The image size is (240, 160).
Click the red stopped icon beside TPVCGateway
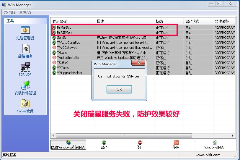click(x=54, y=48)
